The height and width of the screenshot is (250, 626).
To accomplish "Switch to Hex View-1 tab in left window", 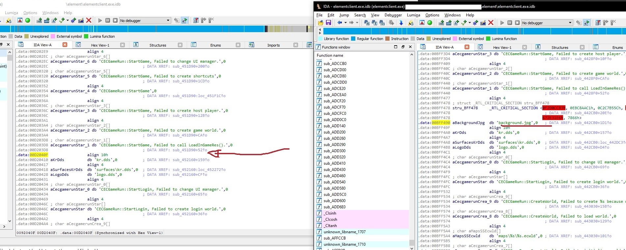I will (x=100, y=45).
